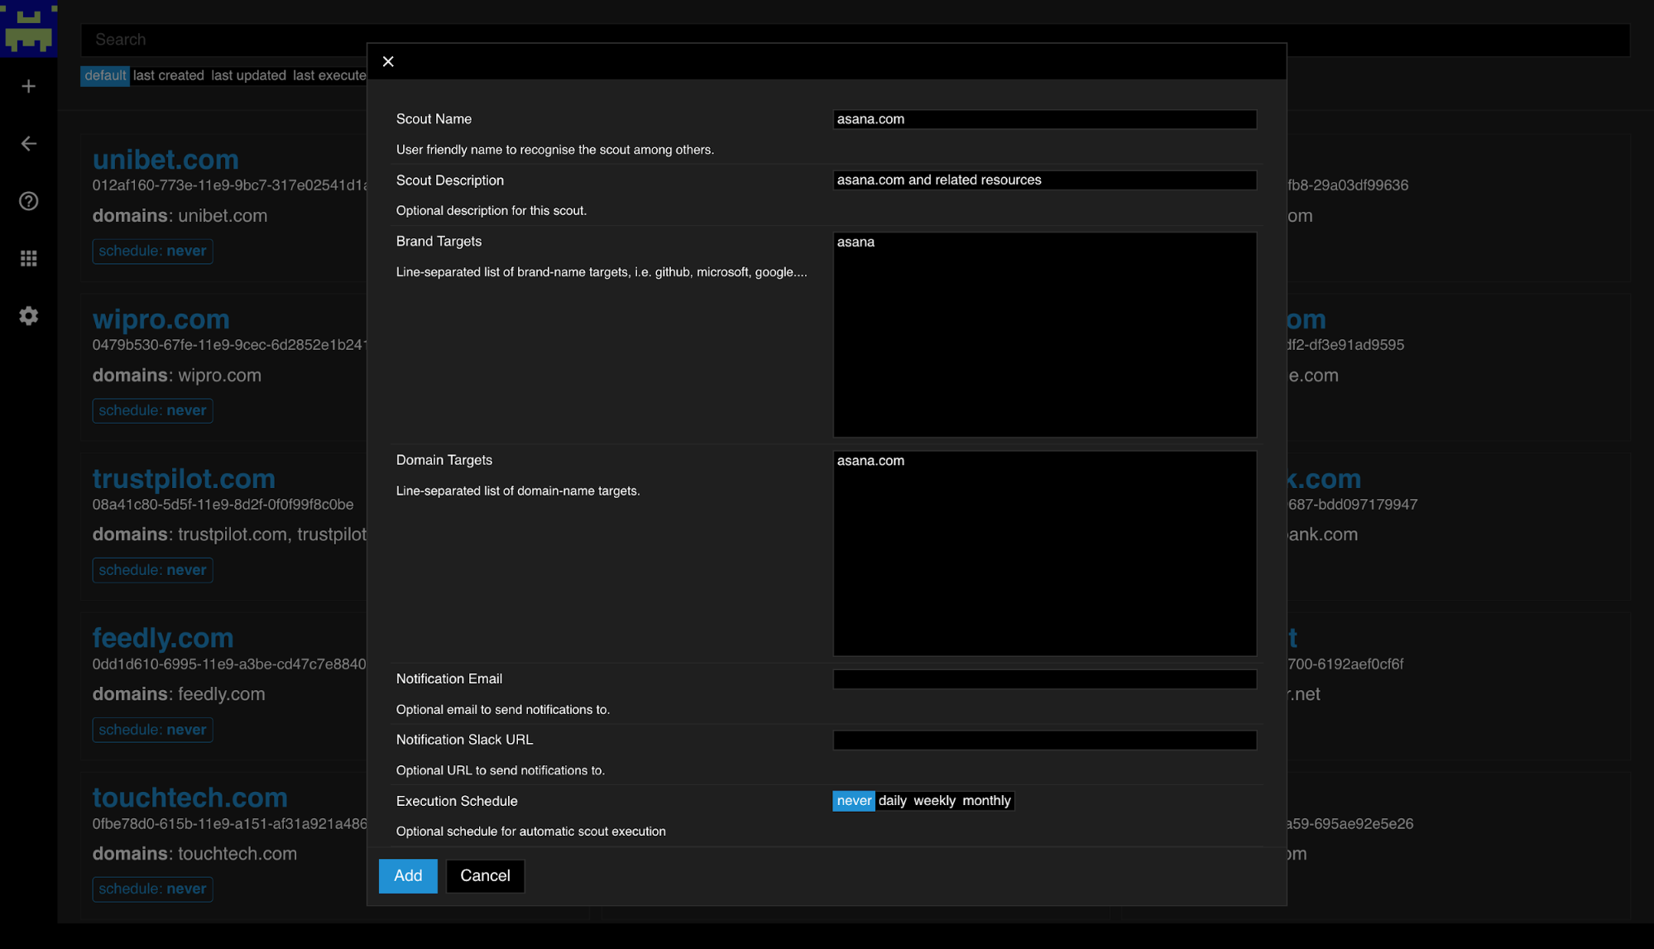Open settings with the gear icon

click(28, 316)
